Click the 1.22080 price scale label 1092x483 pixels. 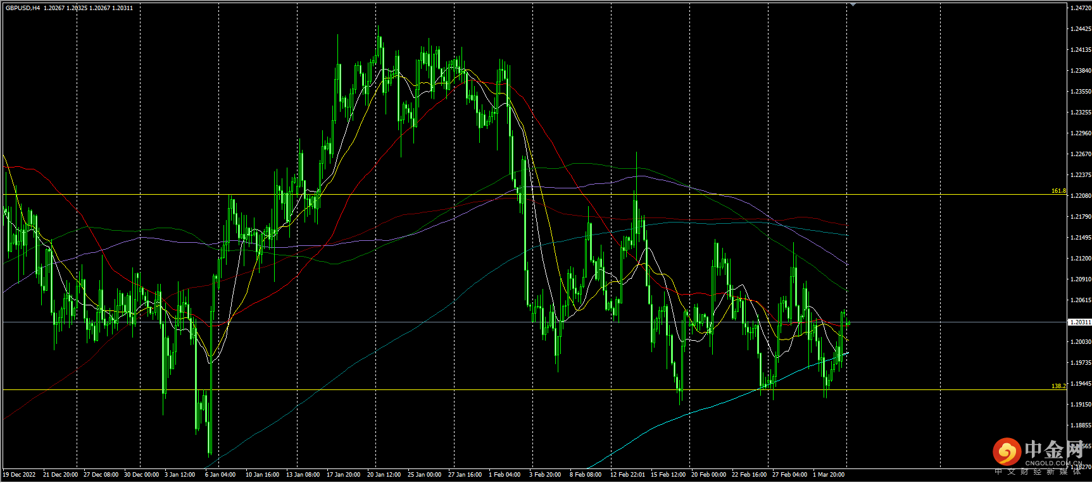coord(1080,196)
